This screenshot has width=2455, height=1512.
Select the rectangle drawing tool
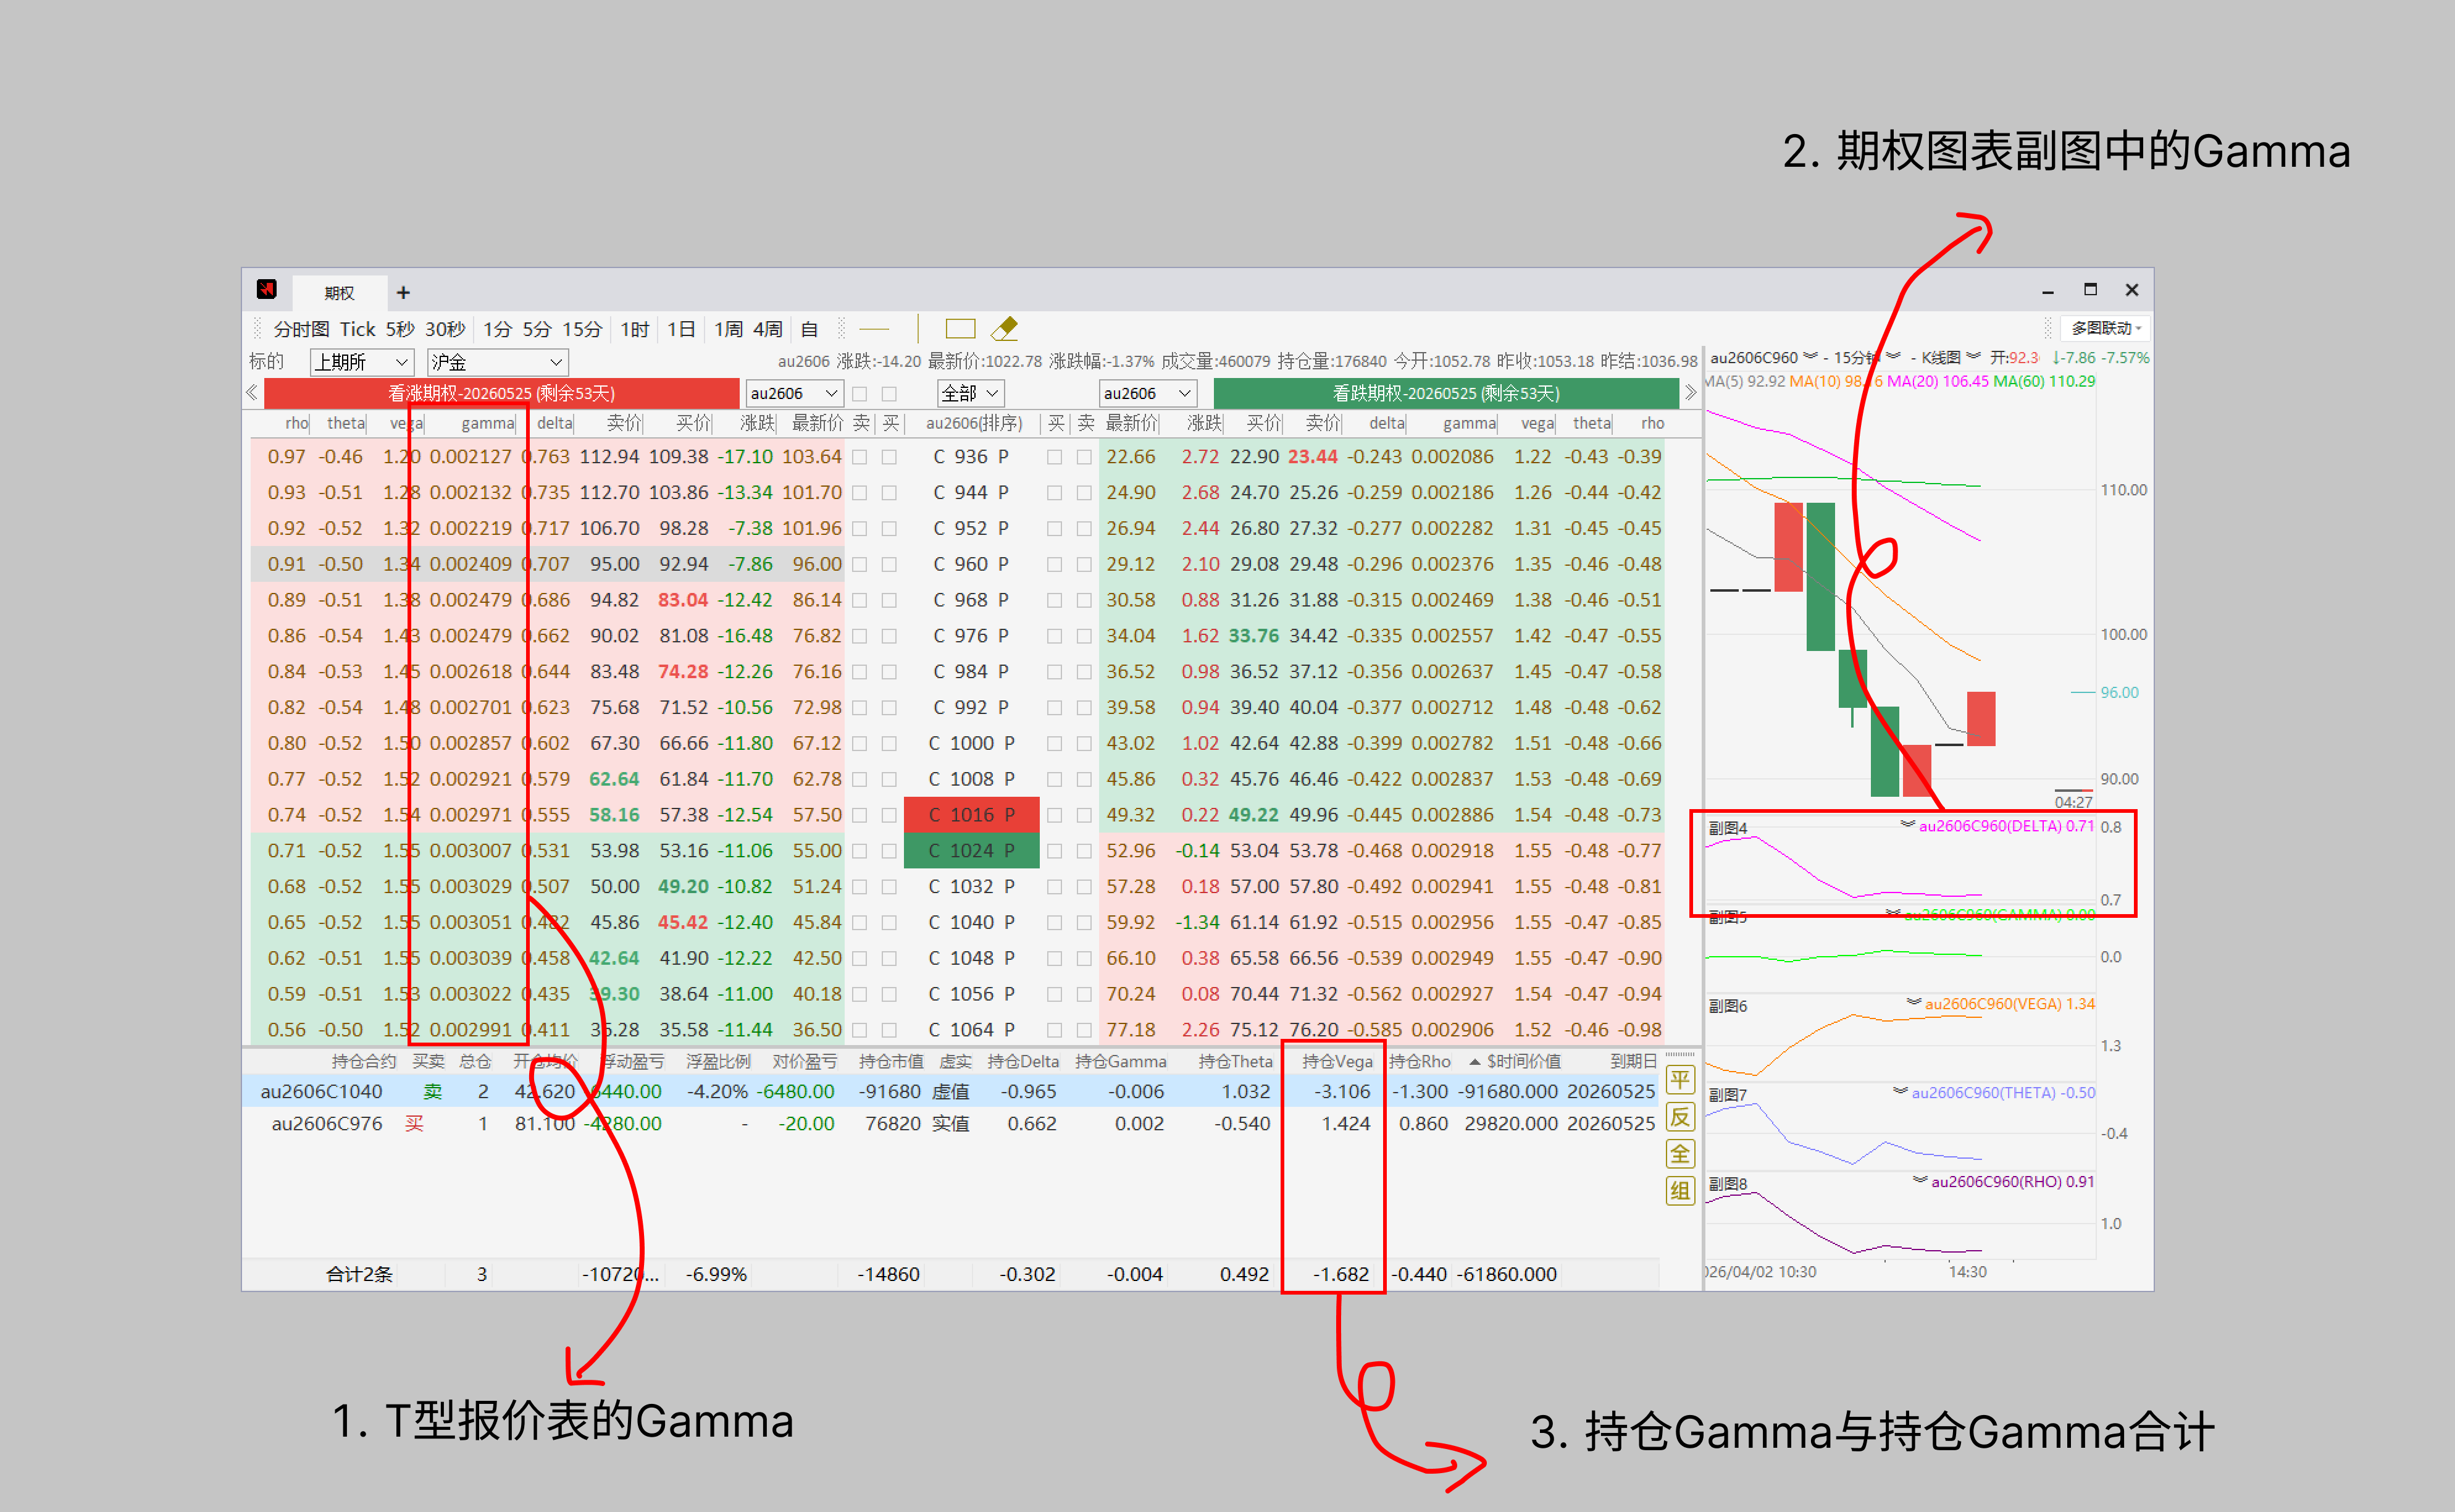pyautogui.click(x=960, y=329)
